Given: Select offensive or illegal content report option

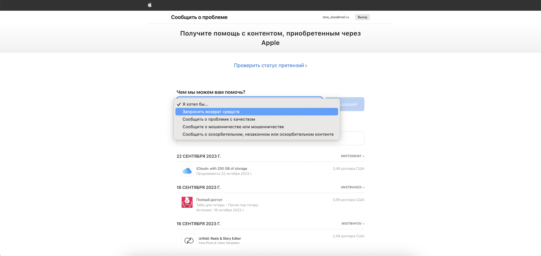Looking at the screenshot, I should 257,134.
